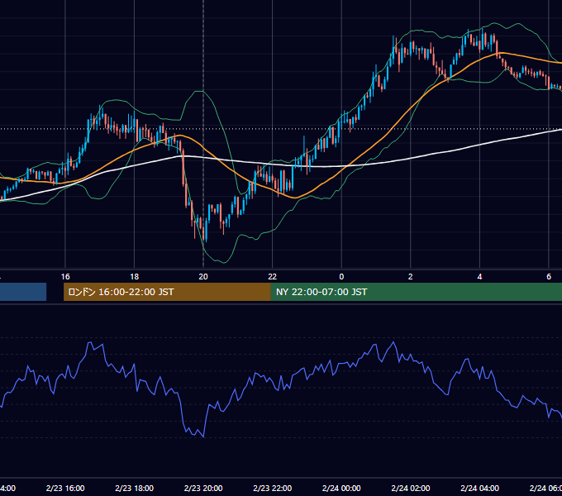The height and width of the screenshot is (496, 562).
Task: Click the 2/24 02:00 label on oscillator axis
Action: tap(411, 488)
